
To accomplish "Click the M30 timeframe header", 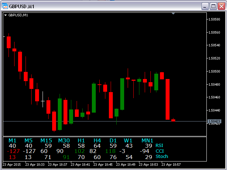I will pyautogui.click(x=64, y=141).
